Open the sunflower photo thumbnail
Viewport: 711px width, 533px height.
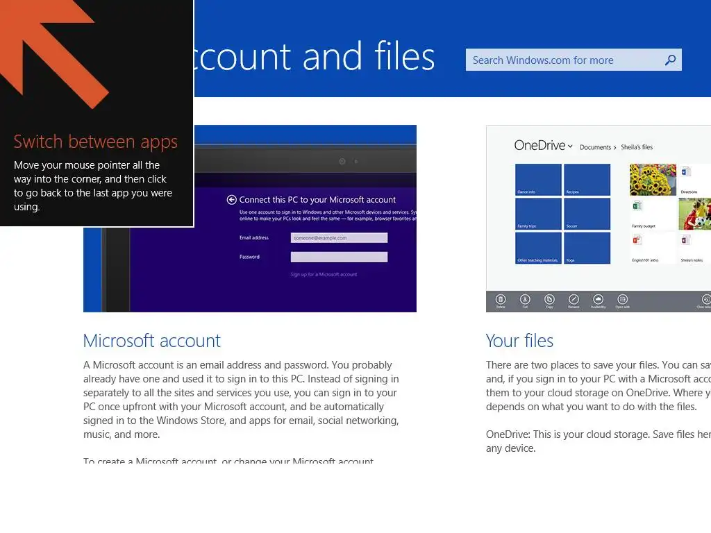click(653, 180)
